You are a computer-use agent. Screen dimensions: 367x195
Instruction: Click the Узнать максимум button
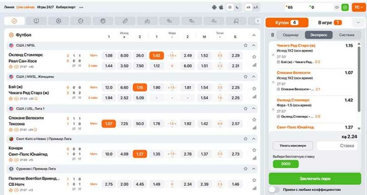pos(293,146)
